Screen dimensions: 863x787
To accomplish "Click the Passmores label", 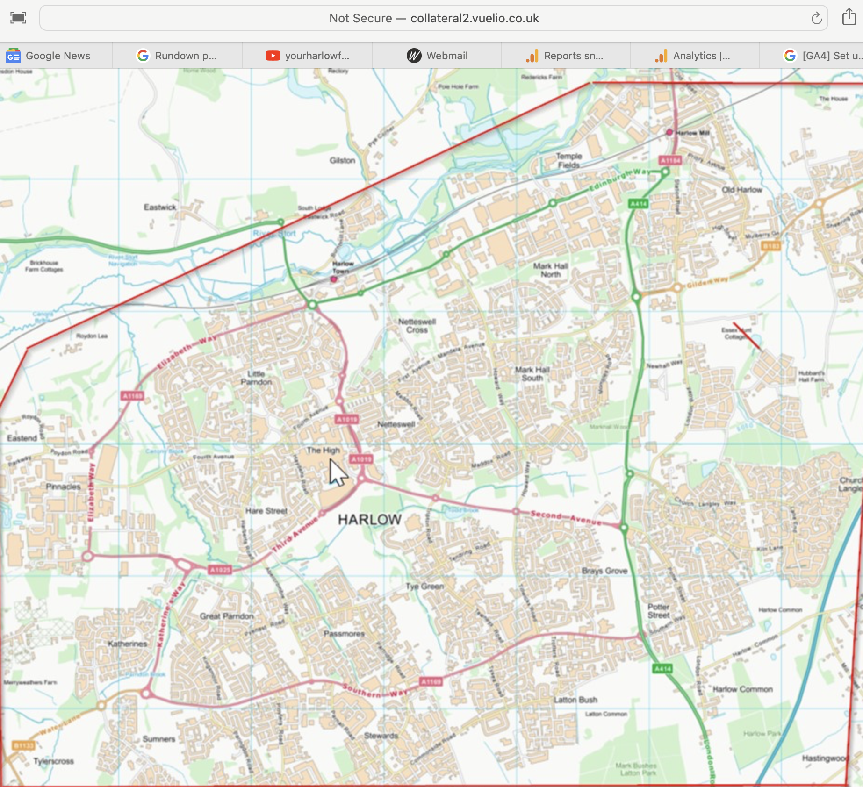I will coord(344,633).
